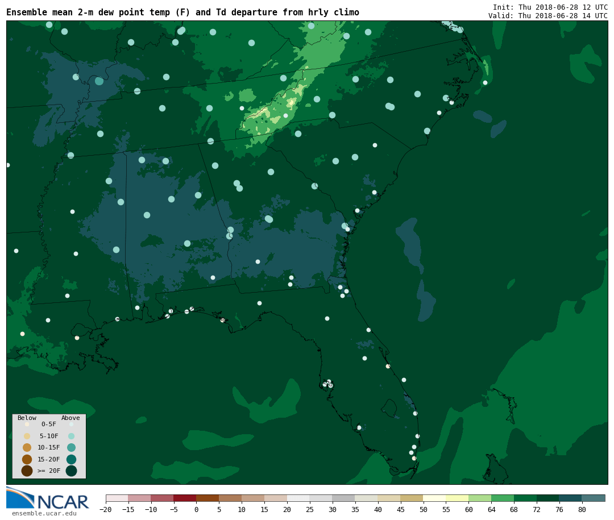Click the colorbar segment between 68 and 72

click(525, 498)
